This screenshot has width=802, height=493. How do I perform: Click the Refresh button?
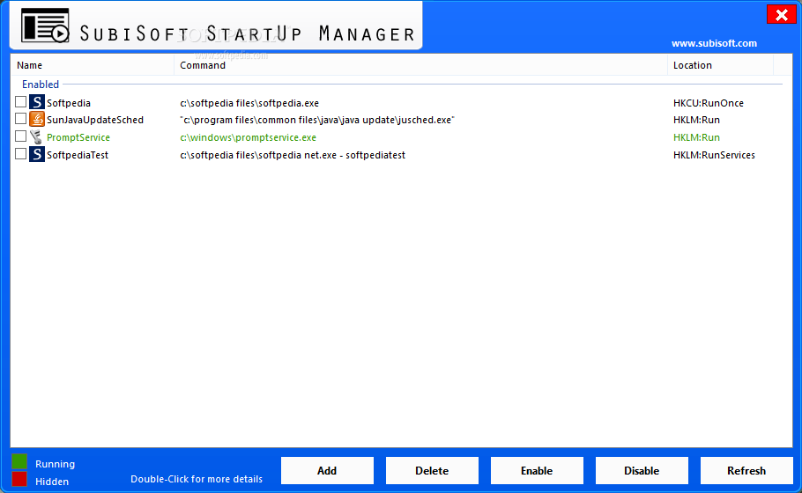(x=746, y=470)
